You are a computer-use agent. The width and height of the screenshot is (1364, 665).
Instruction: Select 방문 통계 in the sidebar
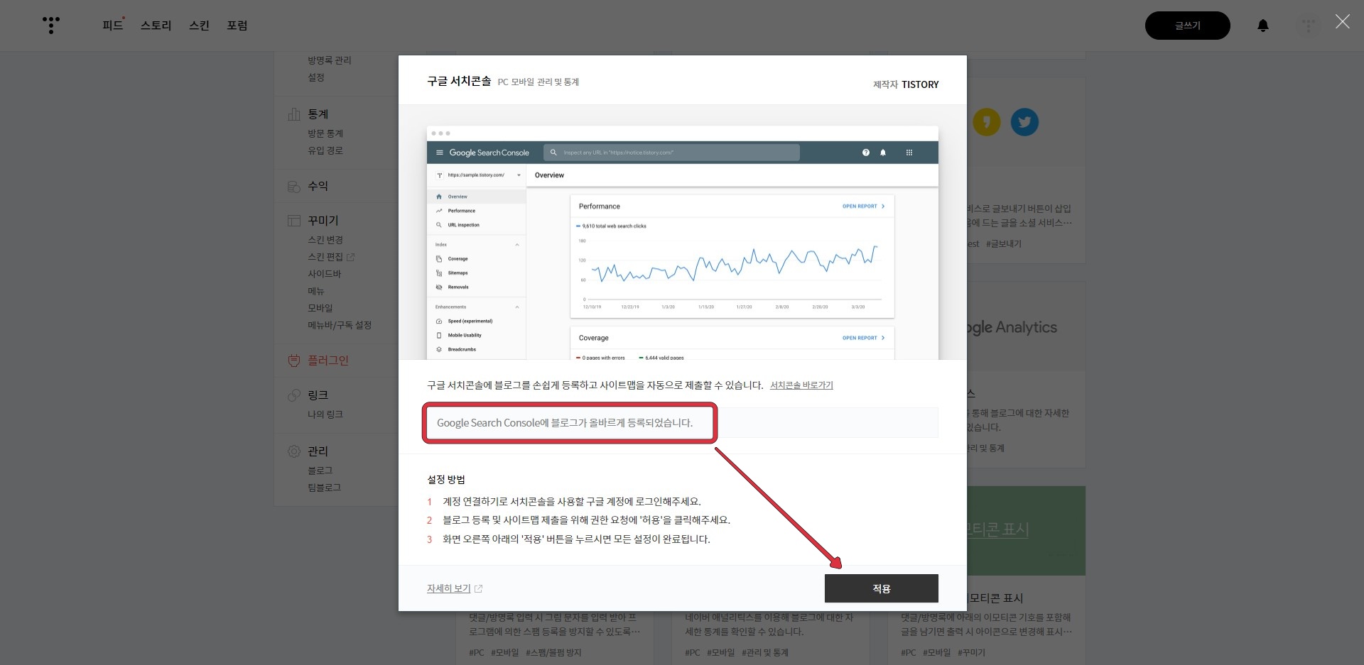(x=325, y=133)
